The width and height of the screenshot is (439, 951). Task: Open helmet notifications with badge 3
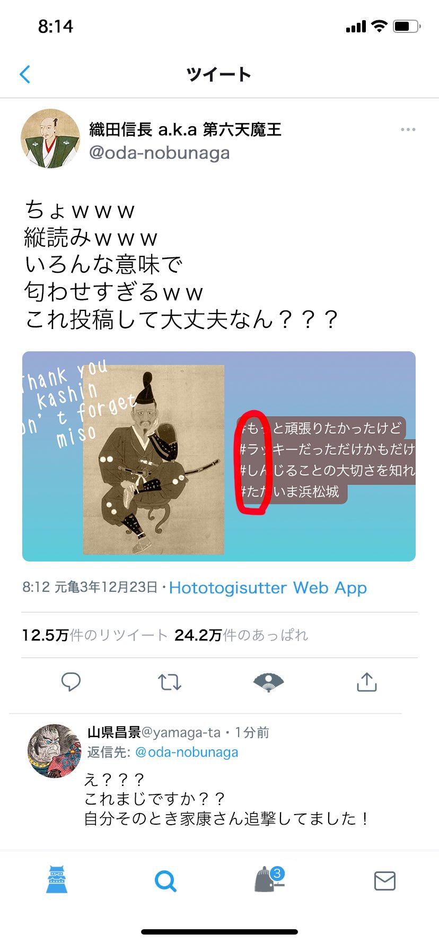click(270, 879)
